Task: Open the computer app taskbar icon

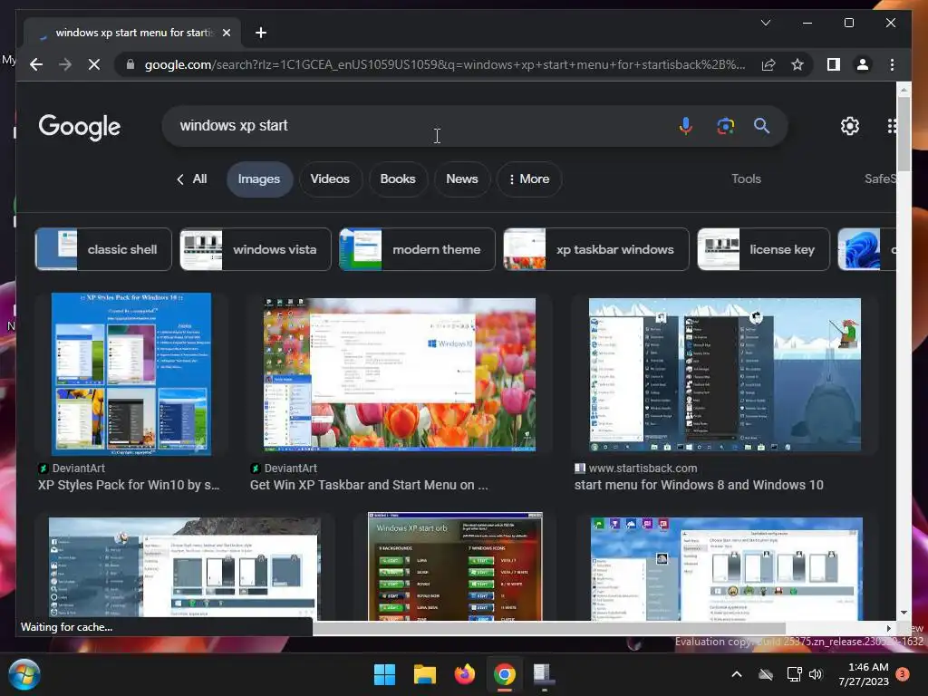Action: pyautogui.click(x=544, y=674)
